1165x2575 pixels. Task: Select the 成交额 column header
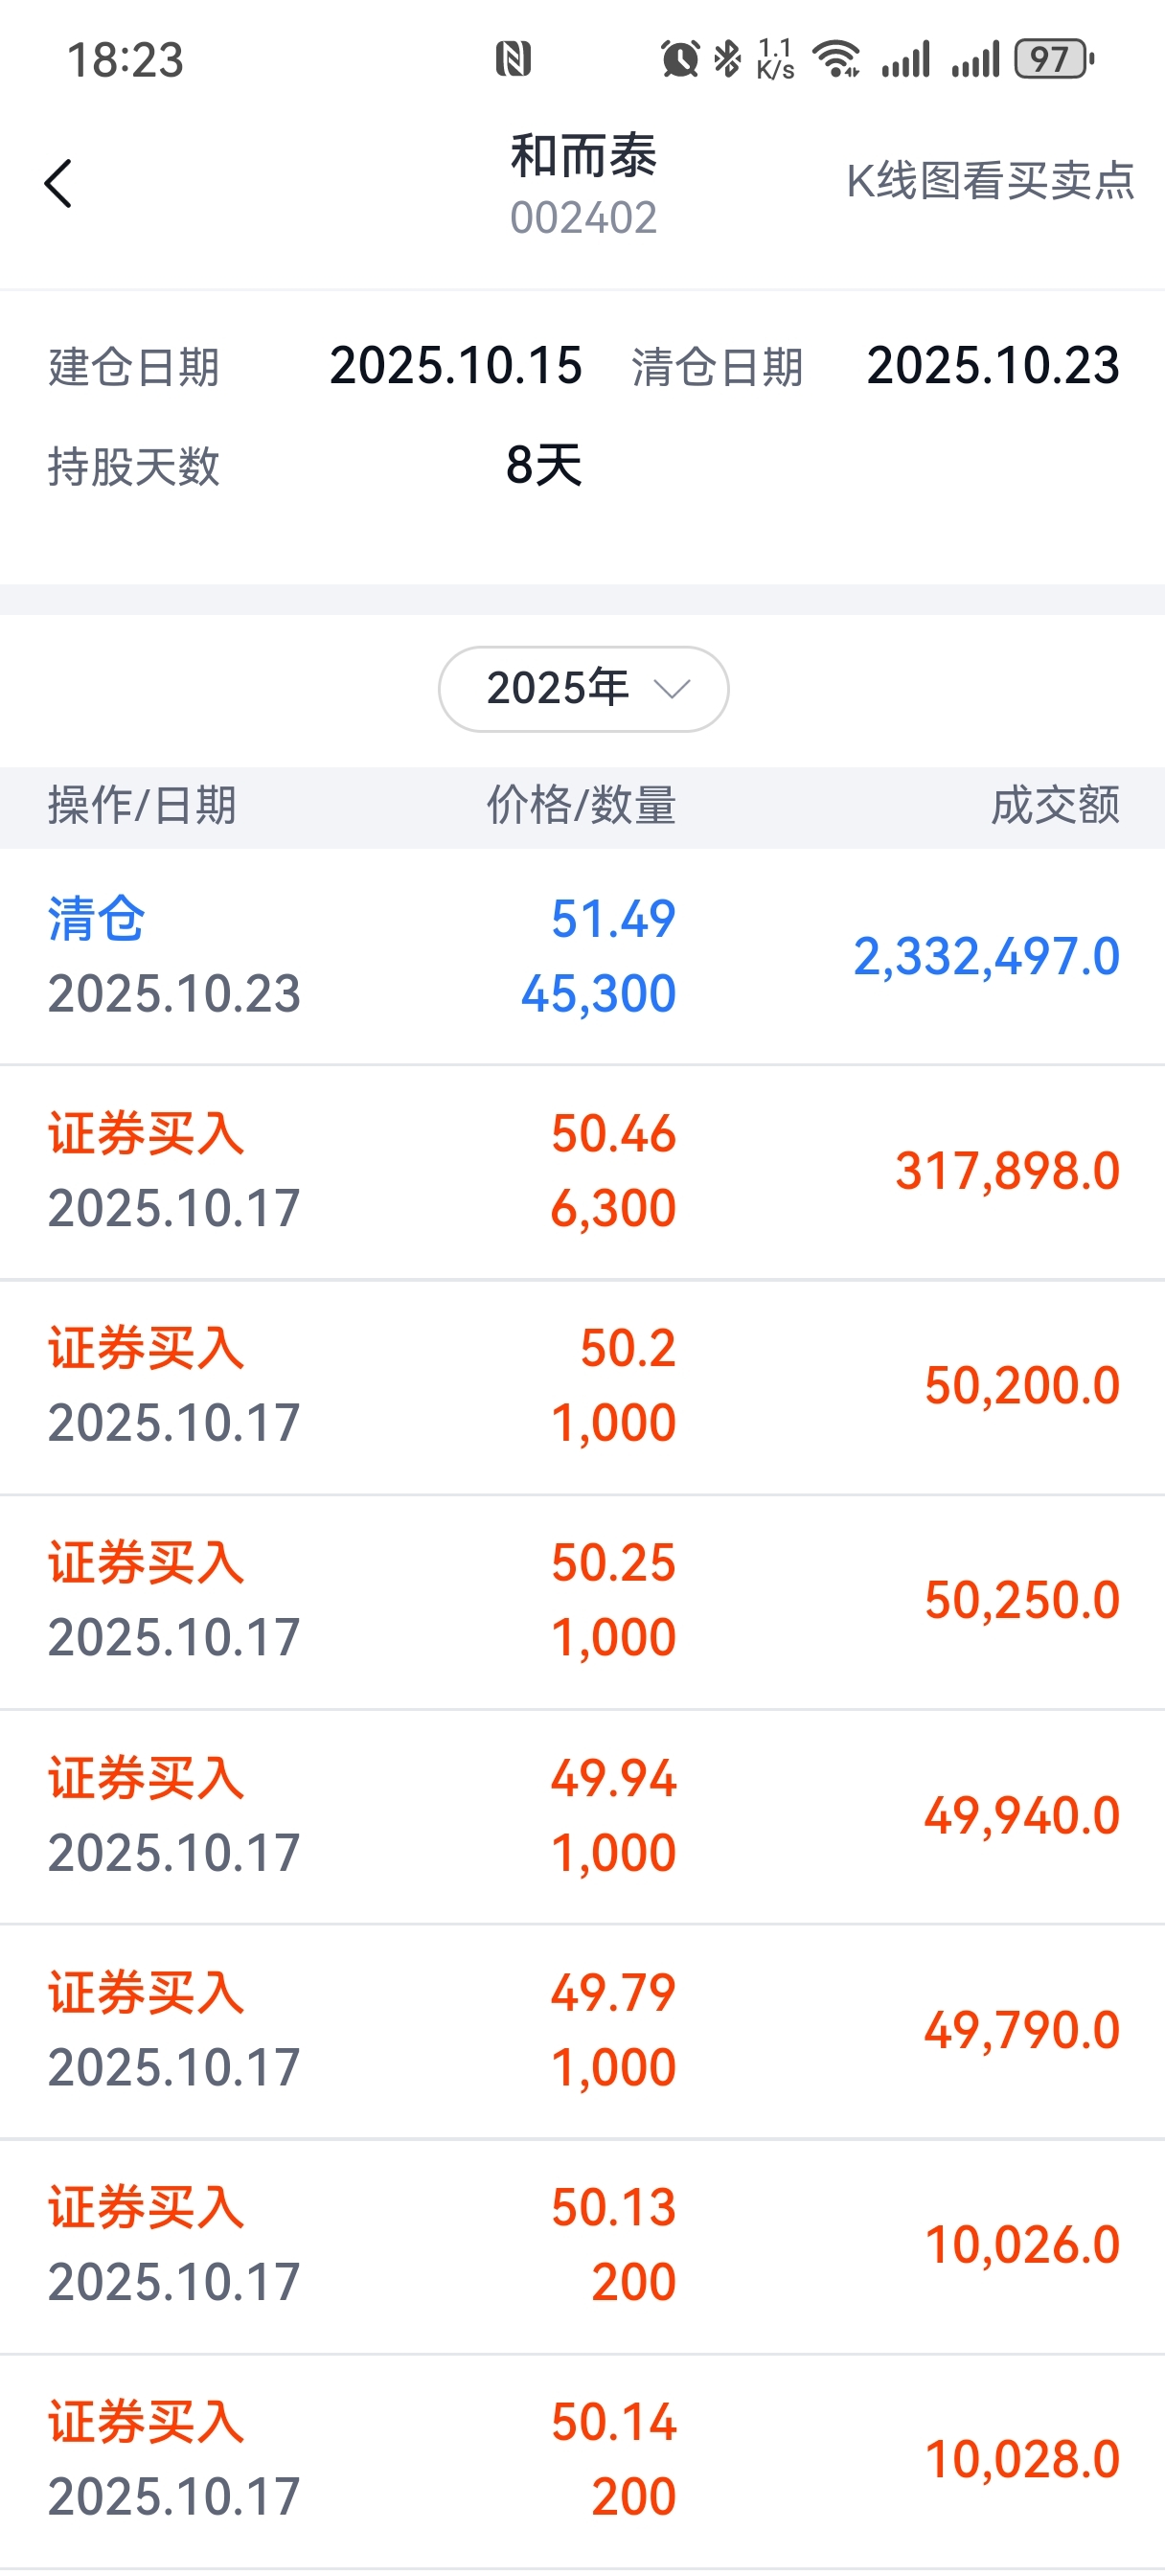pos(1055,806)
